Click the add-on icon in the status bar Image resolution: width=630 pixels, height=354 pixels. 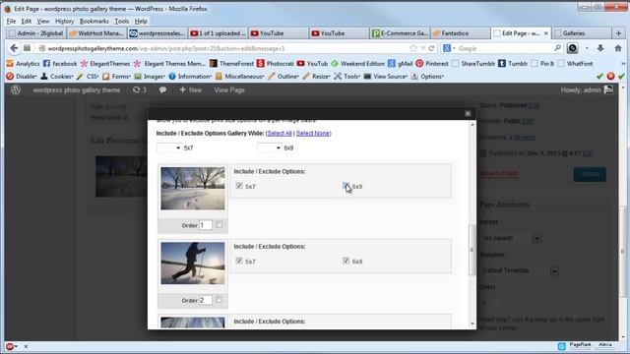[x=11, y=346]
